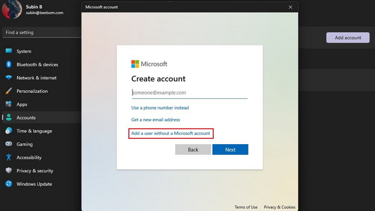Click the Personalization paintbrush icon

pyautogui.click(x=9, y=91)
